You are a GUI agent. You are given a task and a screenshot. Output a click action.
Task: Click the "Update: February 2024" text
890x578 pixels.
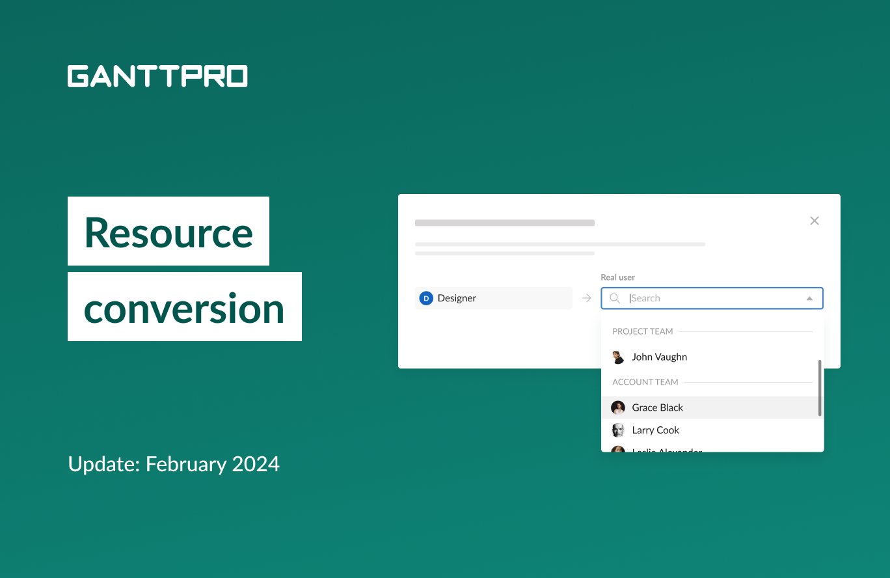click(x=173, y=464)
